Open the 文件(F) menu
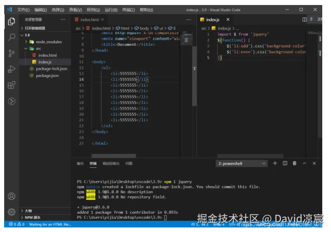The height and width of the screenshot is (232, 331). 23,10
